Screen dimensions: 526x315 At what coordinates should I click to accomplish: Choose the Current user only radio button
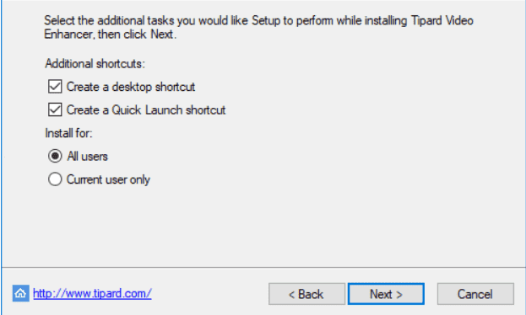coord(55,179)
